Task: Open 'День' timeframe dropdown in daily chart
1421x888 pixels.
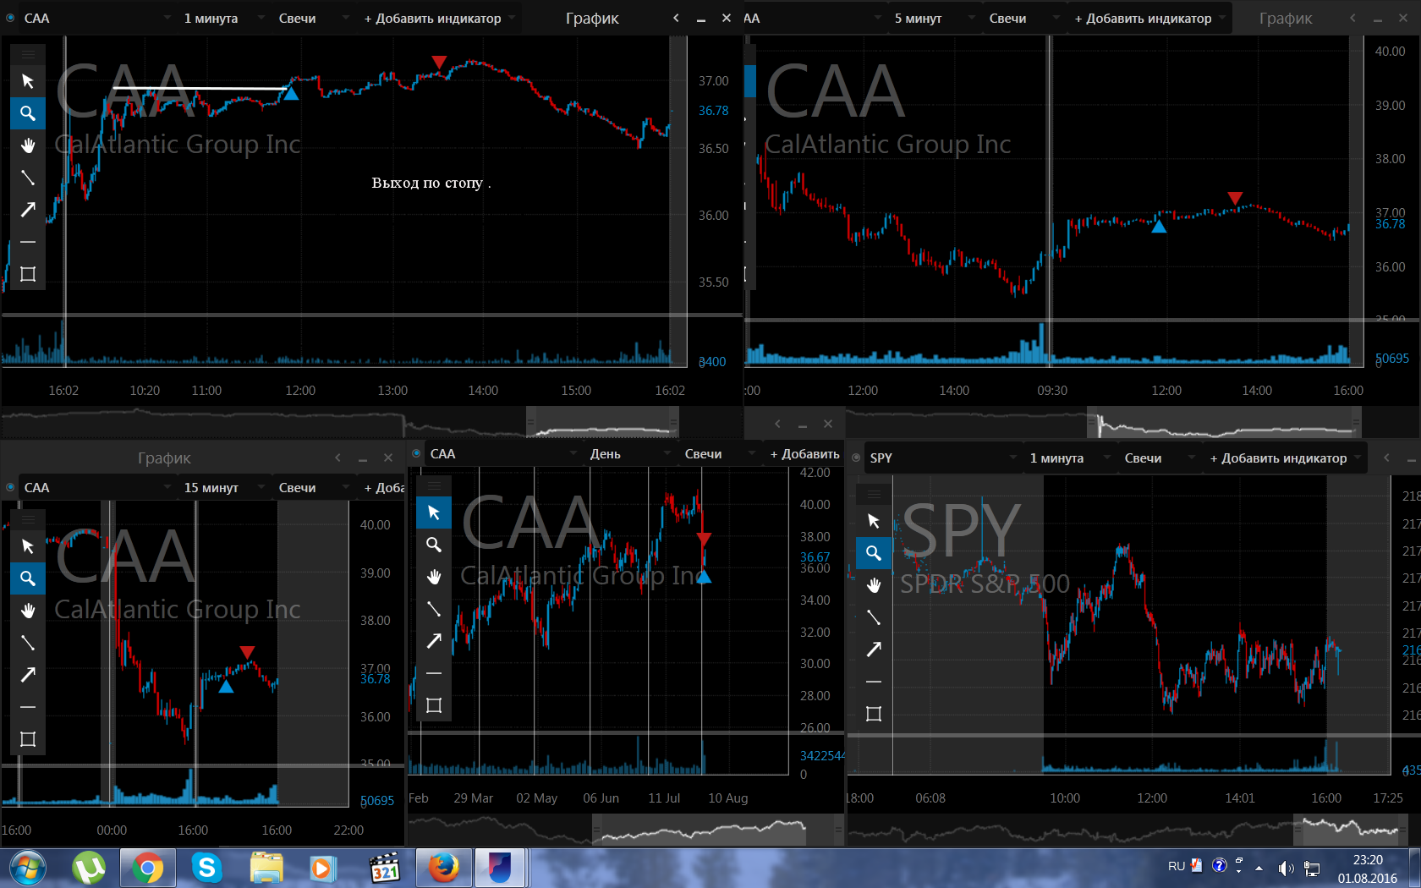Action: coord(630,453)
